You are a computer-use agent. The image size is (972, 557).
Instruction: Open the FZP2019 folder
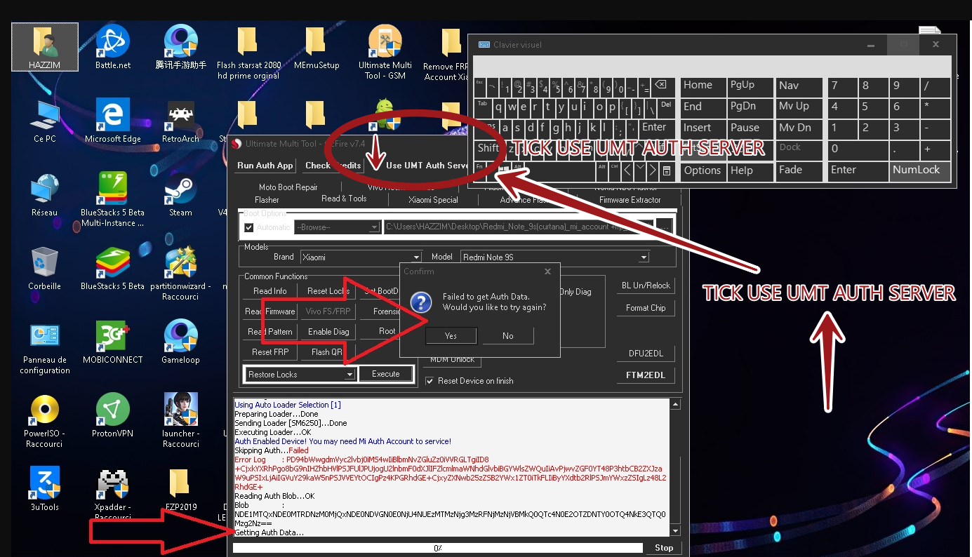coord(180,489)
